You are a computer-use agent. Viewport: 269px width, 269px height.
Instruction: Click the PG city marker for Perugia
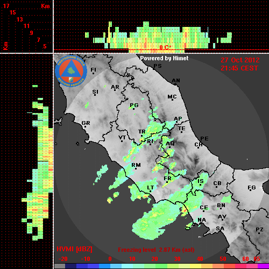tap(134, 106)
